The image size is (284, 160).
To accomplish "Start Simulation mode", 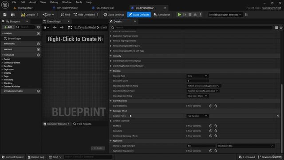I will click(x=162, y=15).
